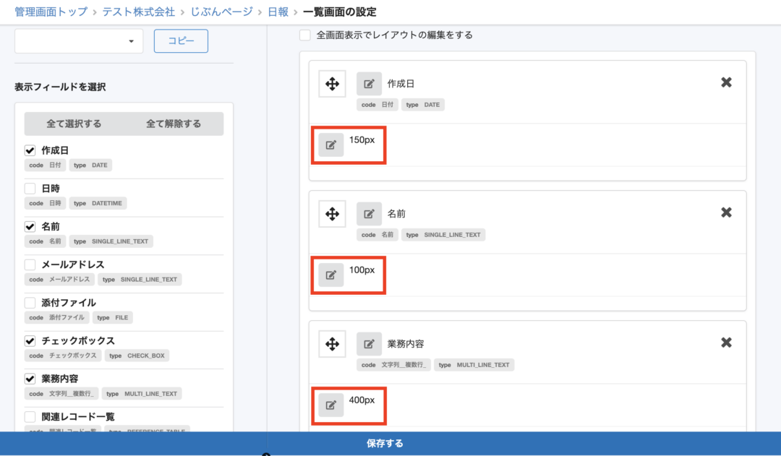781x456 pixels.
Task: Click the move handle for 作成日 card
Action: (x=333, y=84)
